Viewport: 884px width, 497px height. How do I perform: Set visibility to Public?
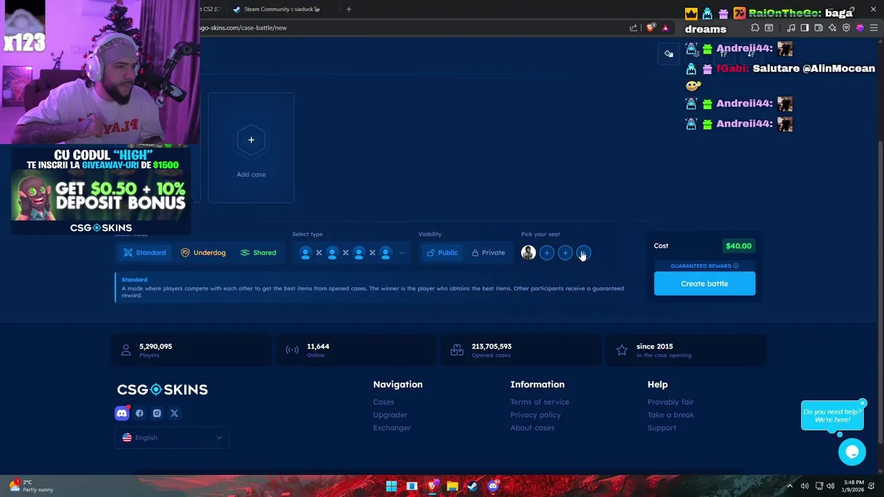pyautogui.click(x=442, y=253)
